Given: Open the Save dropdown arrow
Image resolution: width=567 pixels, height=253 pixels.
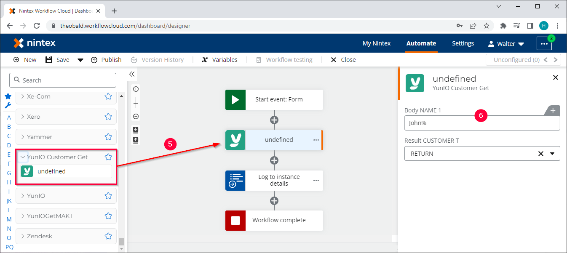Looking at the screenshot, I should tap(80, 59).
